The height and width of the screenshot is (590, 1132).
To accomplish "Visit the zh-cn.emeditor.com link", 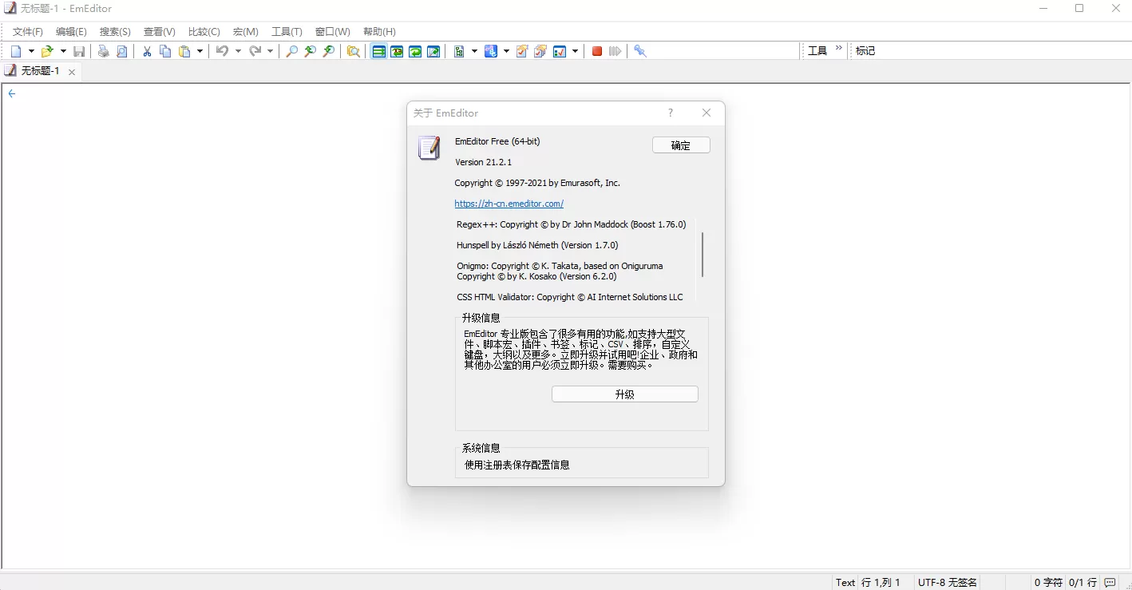I will [509, 203].
